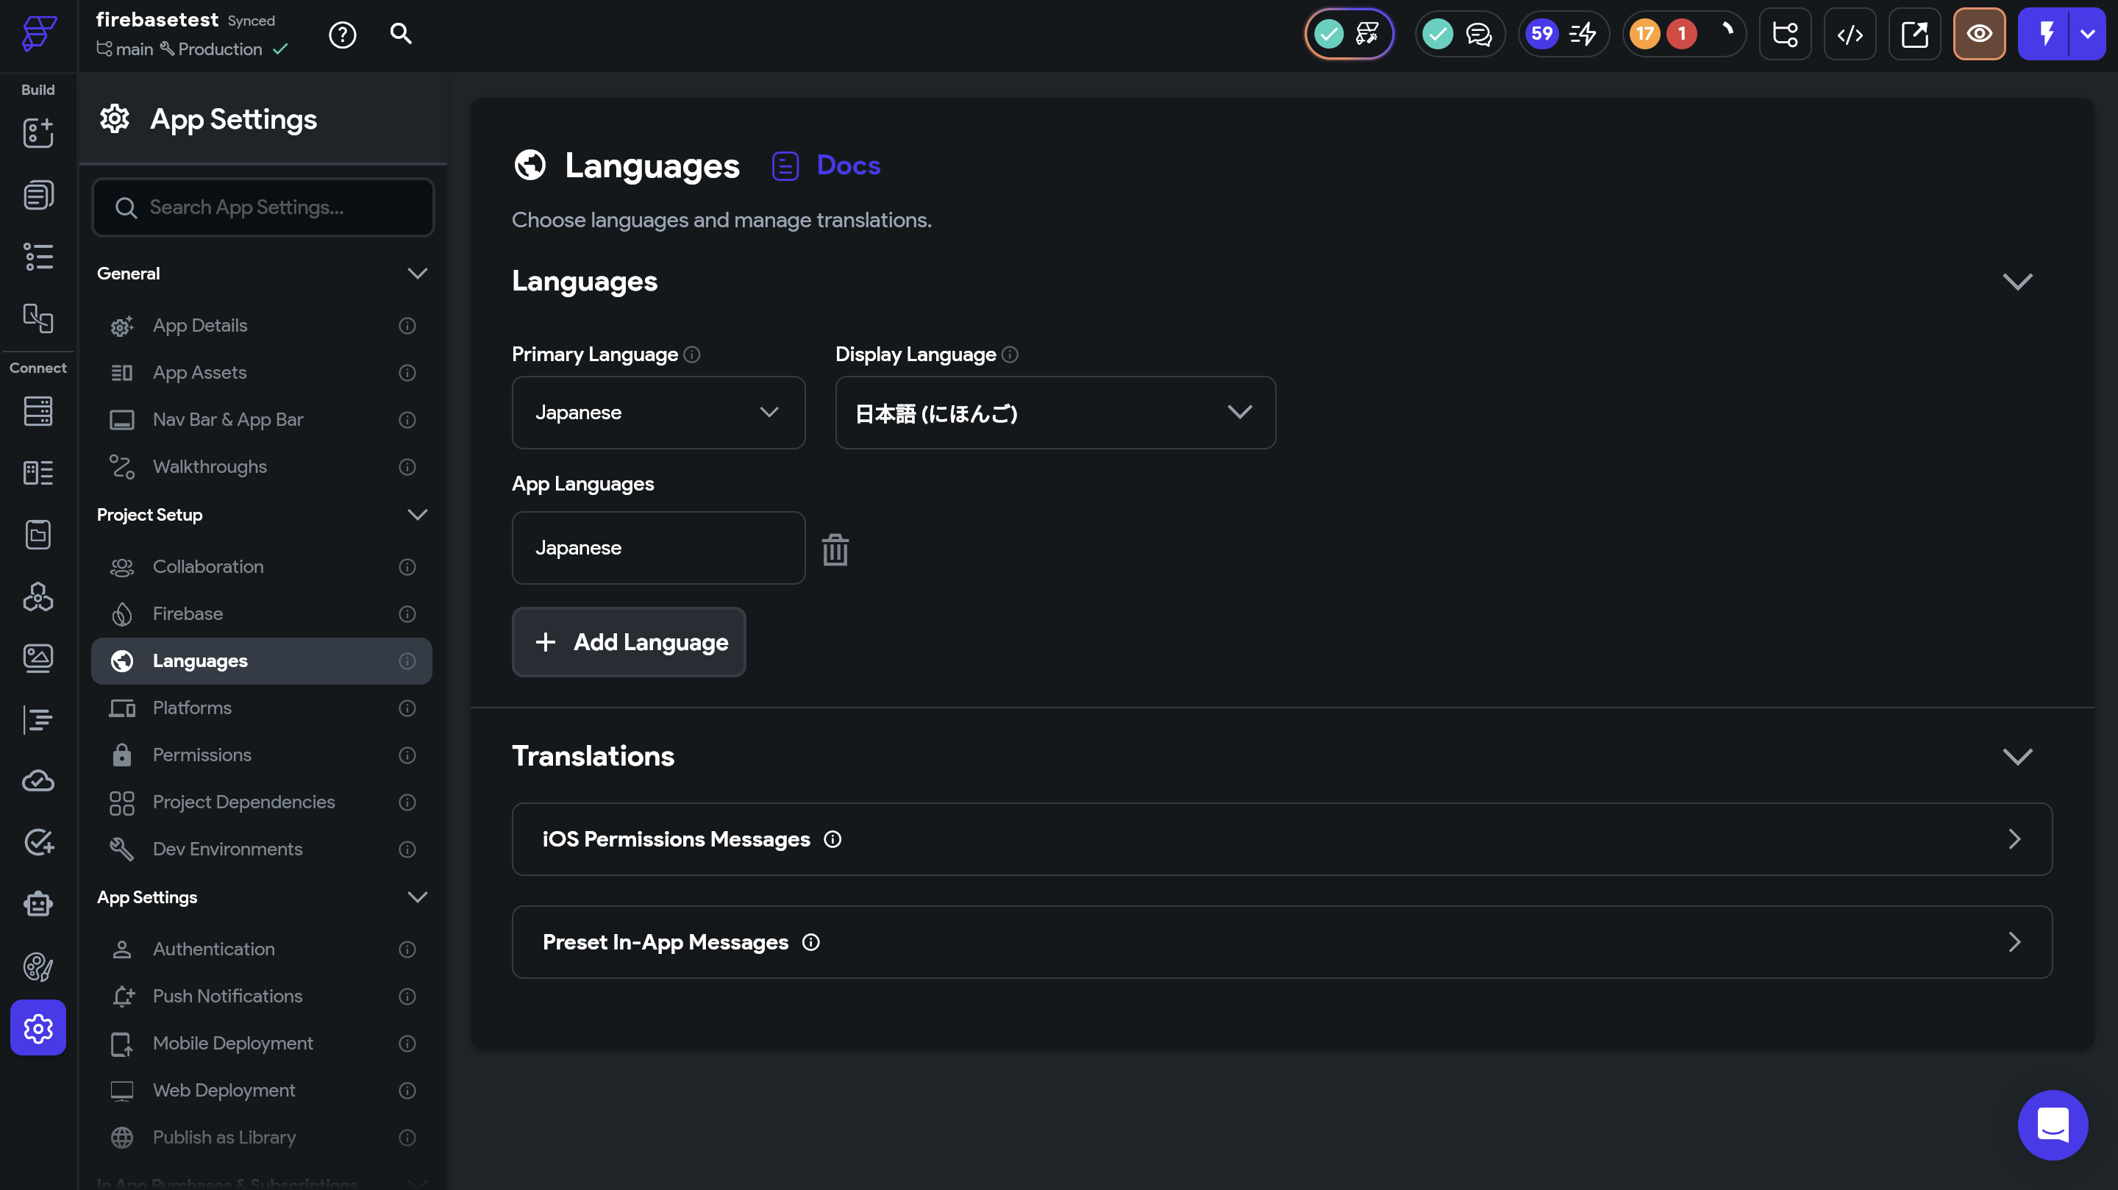The image size is (2118, 1190).
Task: Go to the Push Notifications settings
Action: [227, 996]
